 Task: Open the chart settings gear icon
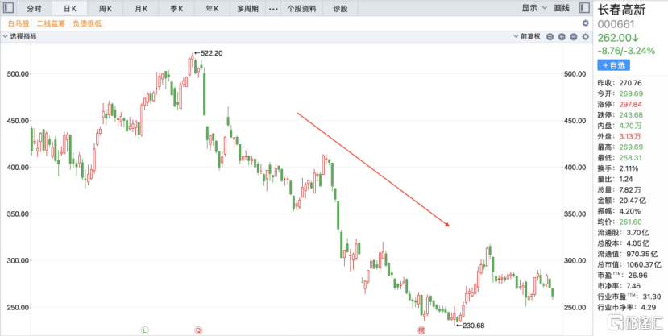tap(585, 37)
